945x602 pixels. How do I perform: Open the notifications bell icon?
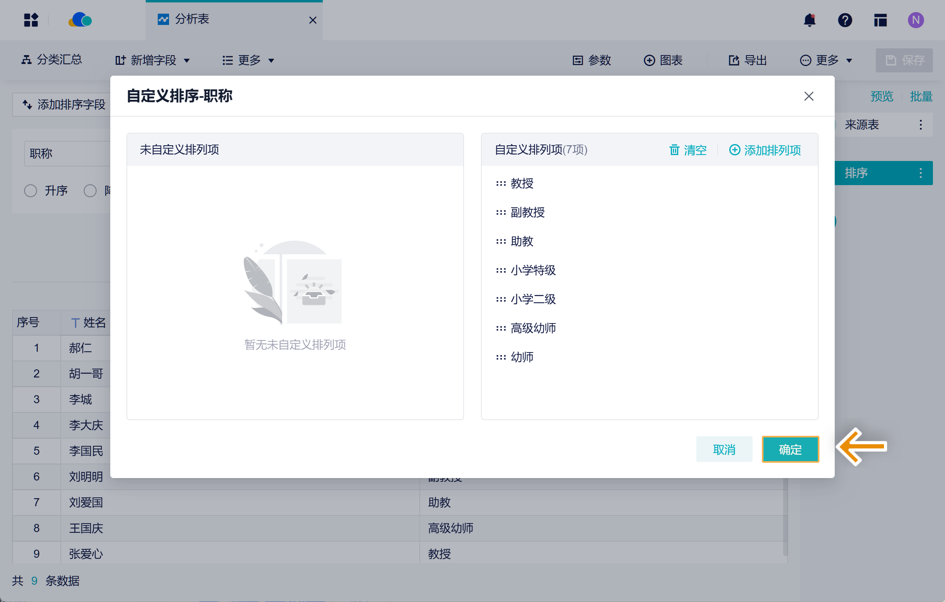(x=809, y=20)
